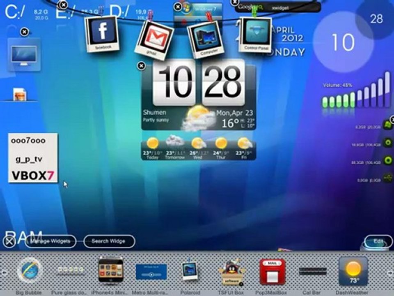The image size is (394, 296).
Task: Remove the drive info text widget
Action: click(x=64, y=5)
